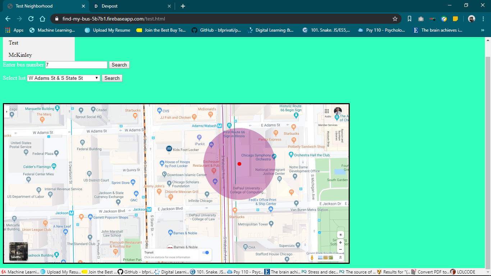Click the address bar URL

point(114,19)
